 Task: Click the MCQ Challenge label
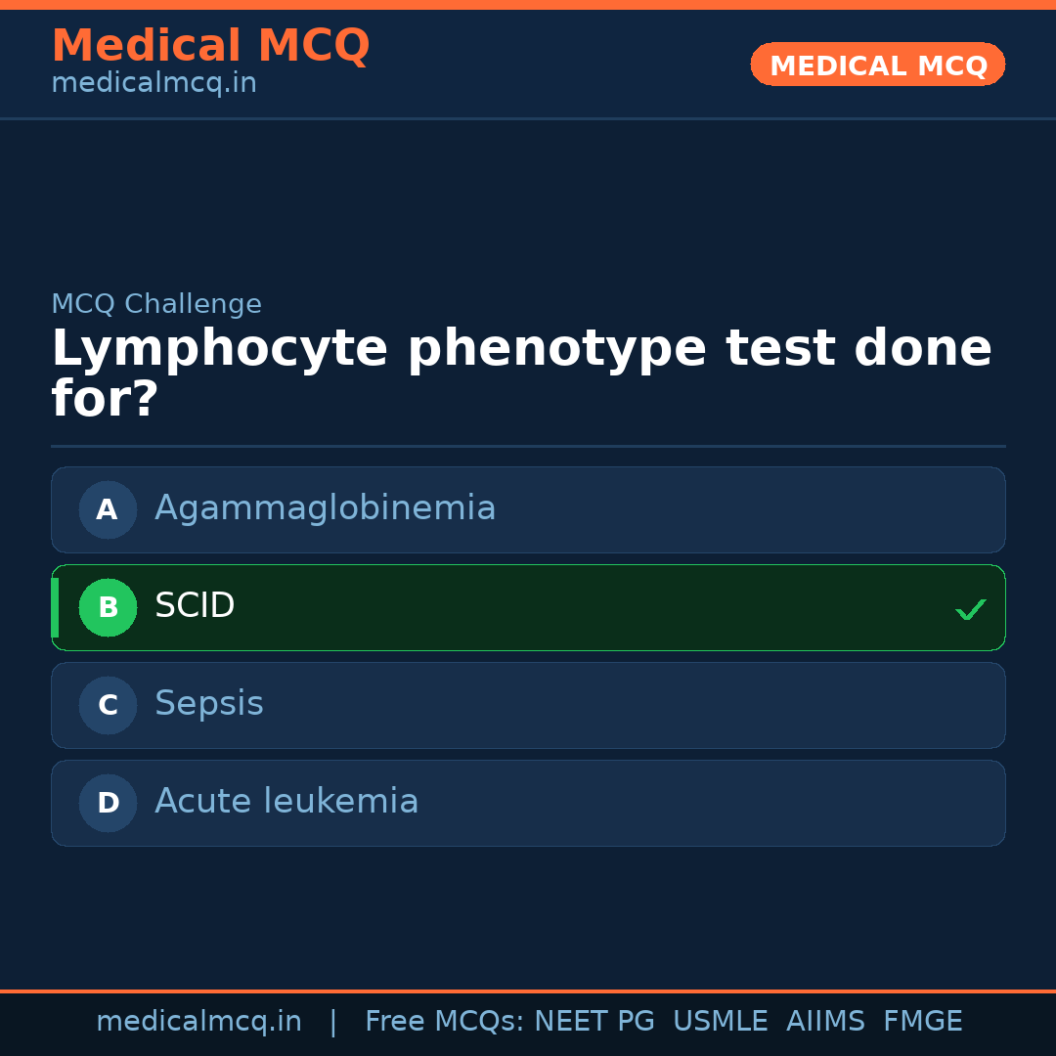(x=156, y=304)
